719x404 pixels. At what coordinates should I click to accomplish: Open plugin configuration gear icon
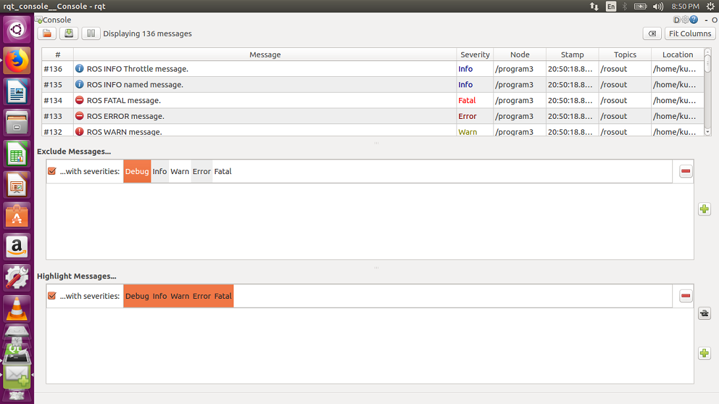click(x=685, y=20)
